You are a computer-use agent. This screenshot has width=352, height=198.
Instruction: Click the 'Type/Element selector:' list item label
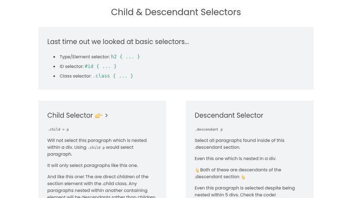84,57
